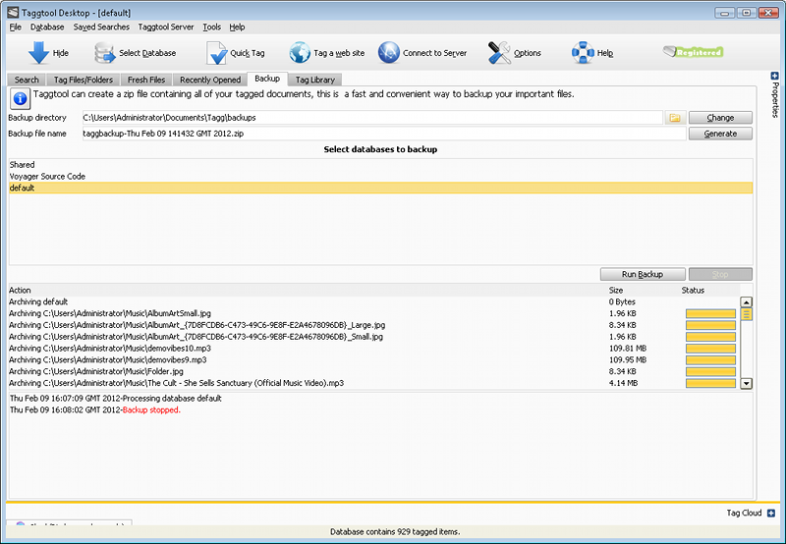Open the Help menu in menu bar
Viewport: 786px width, 544px height.
click(237, 27)
